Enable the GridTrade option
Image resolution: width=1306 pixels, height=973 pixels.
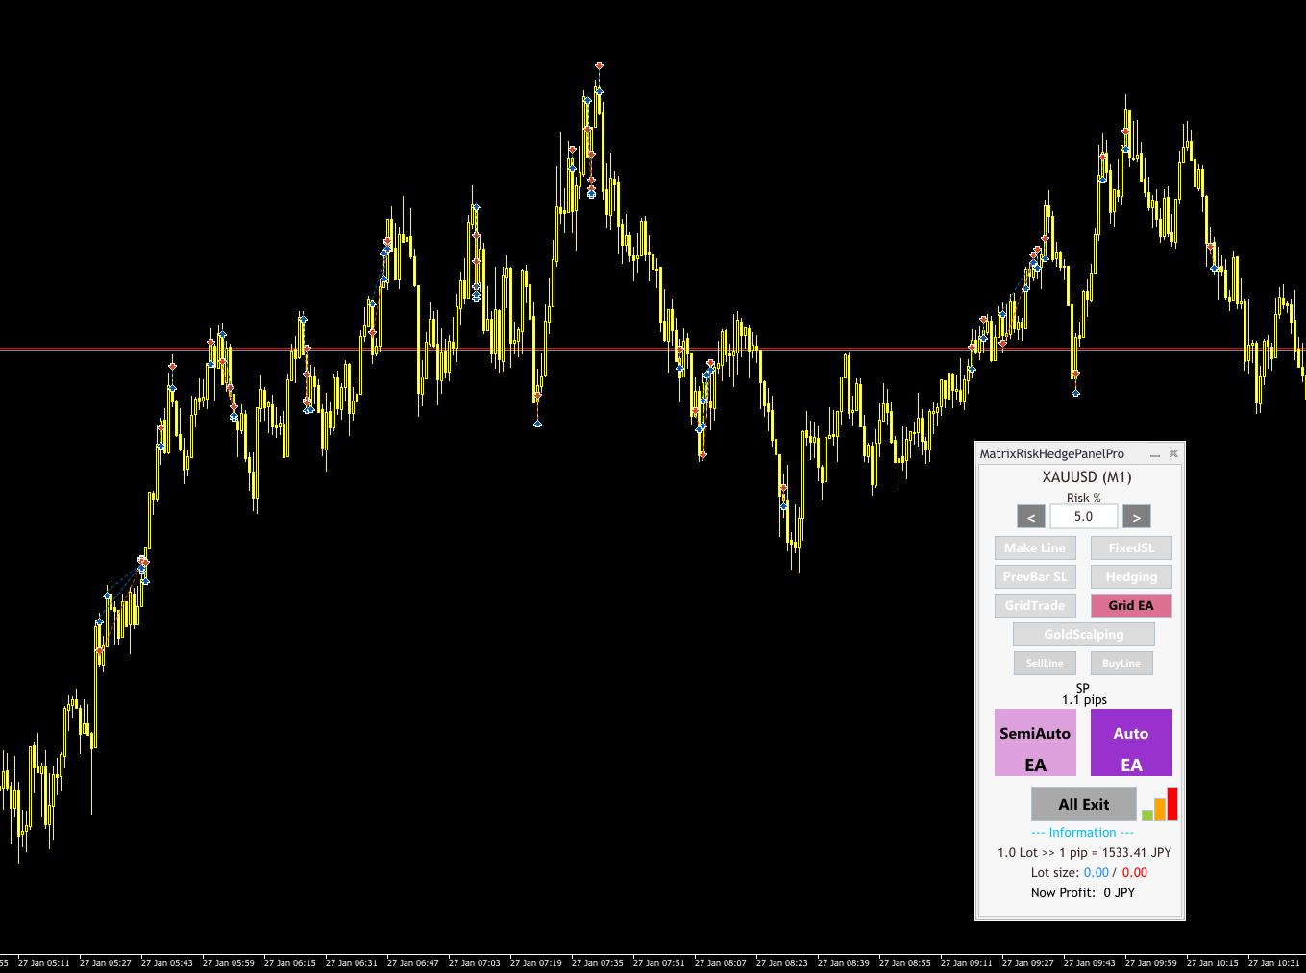(1035, 606)
